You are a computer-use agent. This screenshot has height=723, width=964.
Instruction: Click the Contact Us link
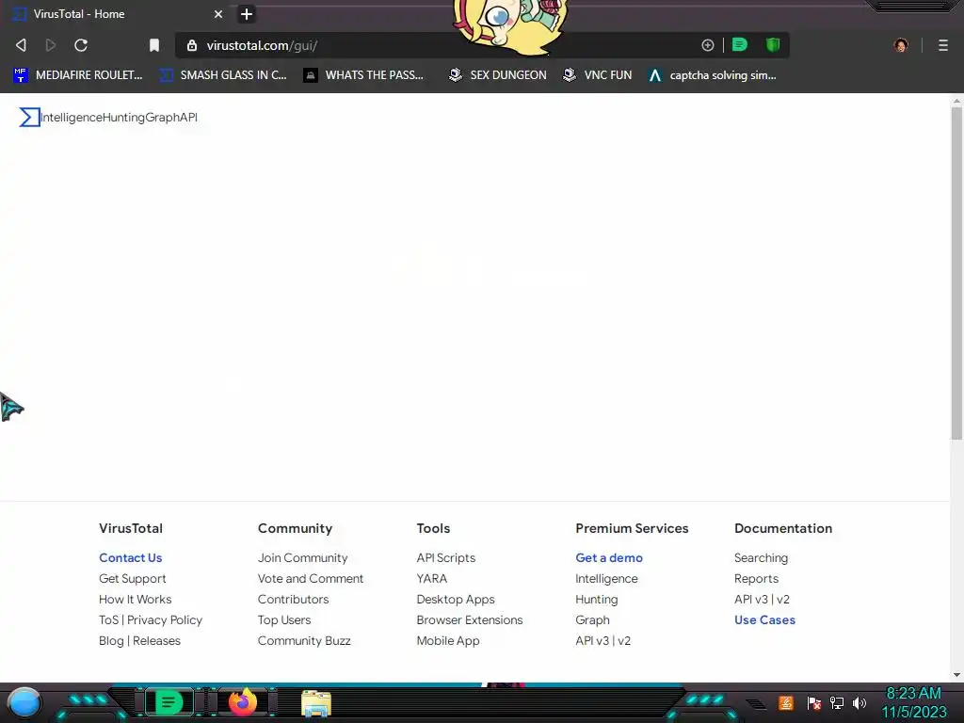(130, 557)
